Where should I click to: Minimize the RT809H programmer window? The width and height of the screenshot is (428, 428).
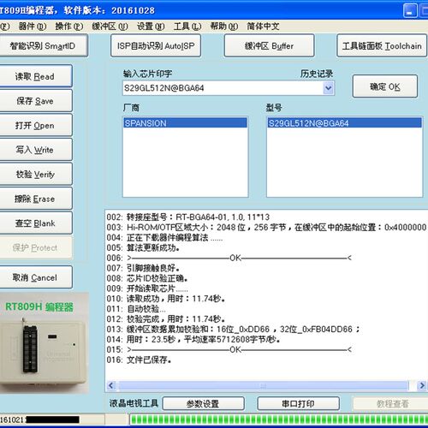click(x=410, y=11)
